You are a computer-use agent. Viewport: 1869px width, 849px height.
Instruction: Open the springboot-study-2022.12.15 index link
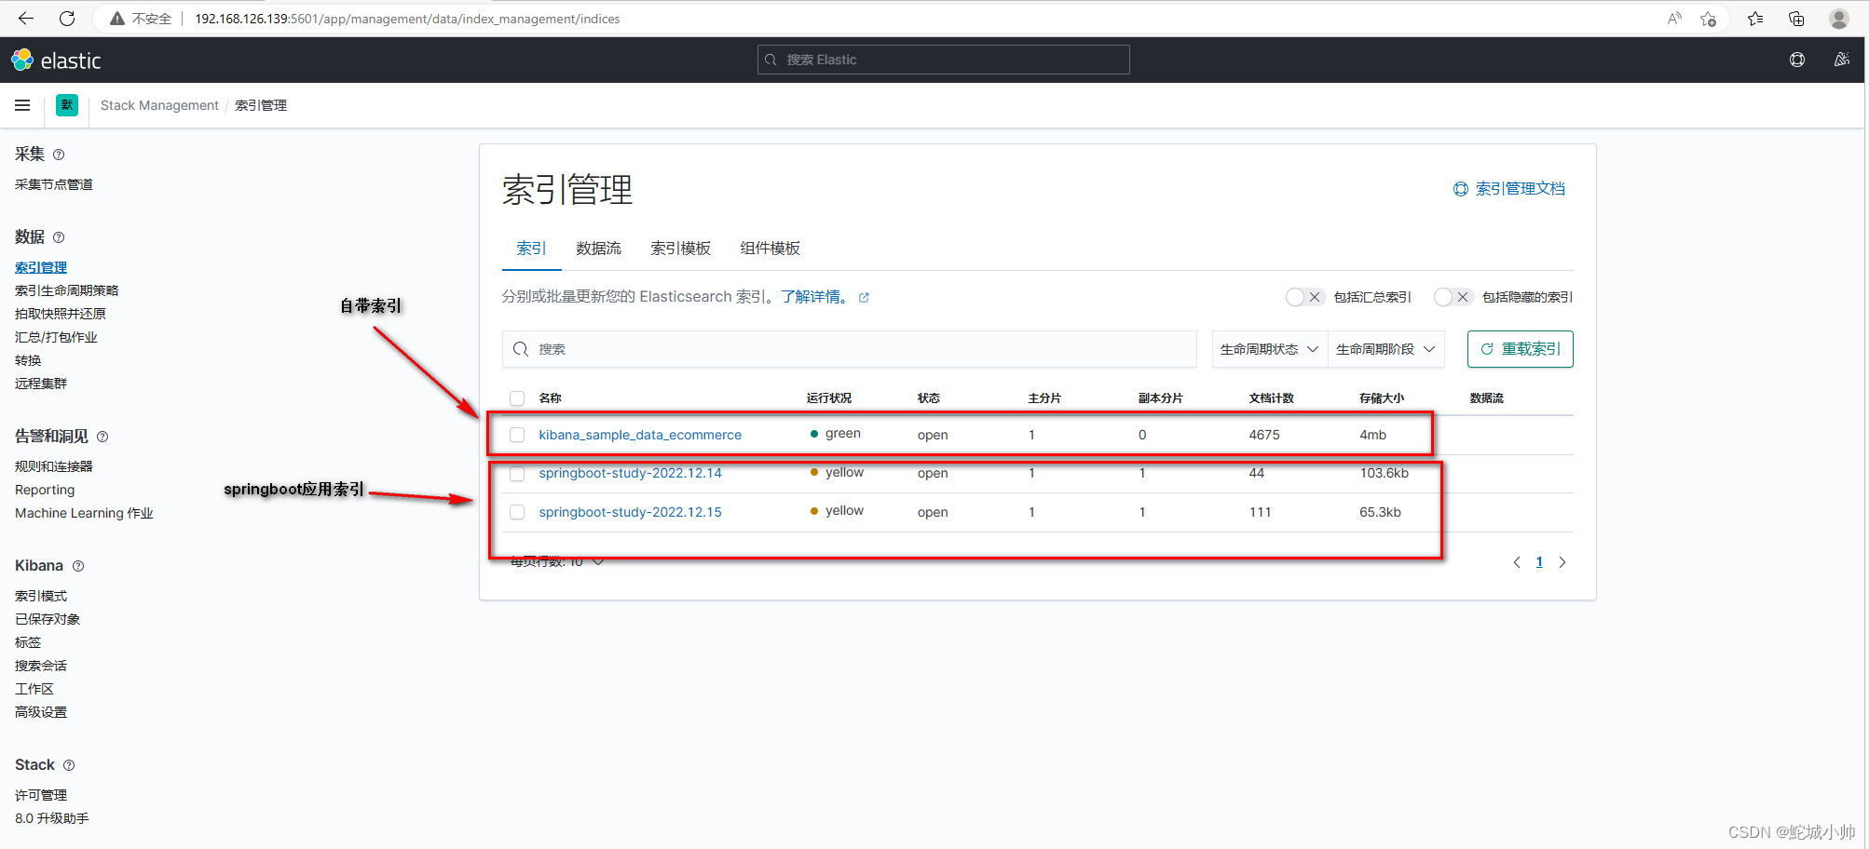[630, 512]
